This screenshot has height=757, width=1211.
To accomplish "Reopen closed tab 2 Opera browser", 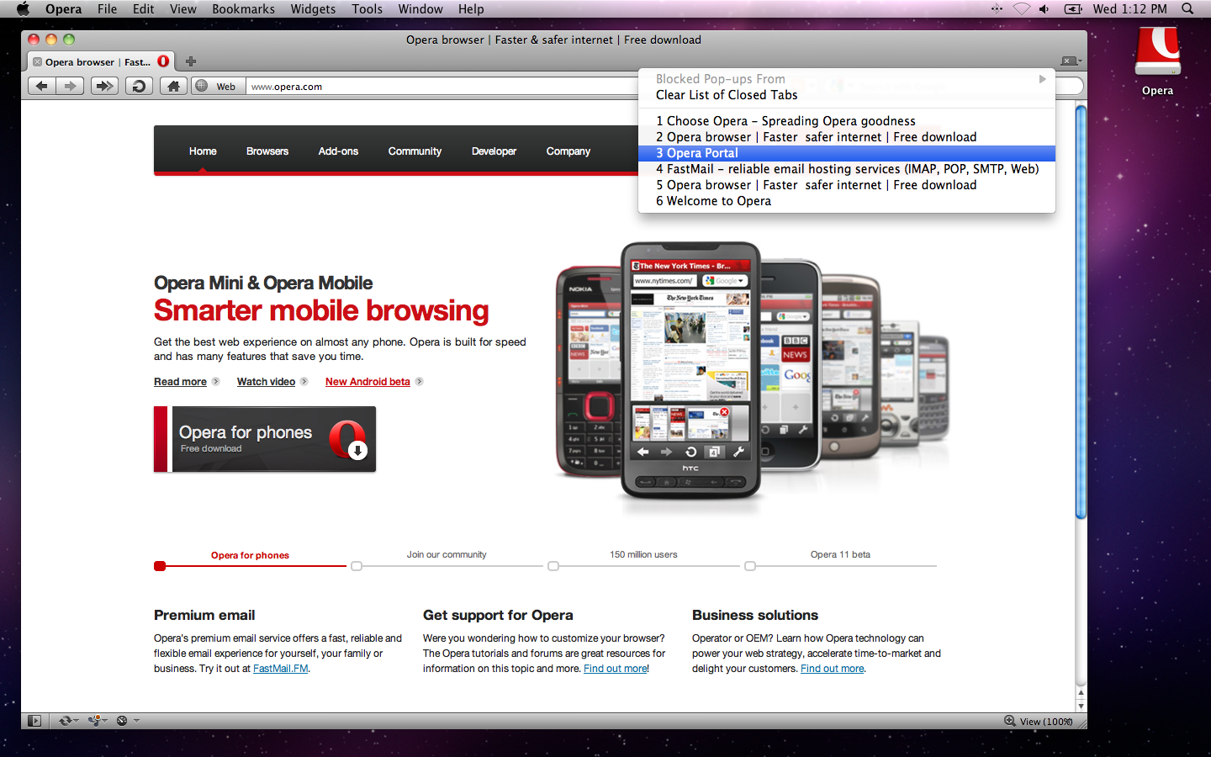I will (x=847, y=137).
